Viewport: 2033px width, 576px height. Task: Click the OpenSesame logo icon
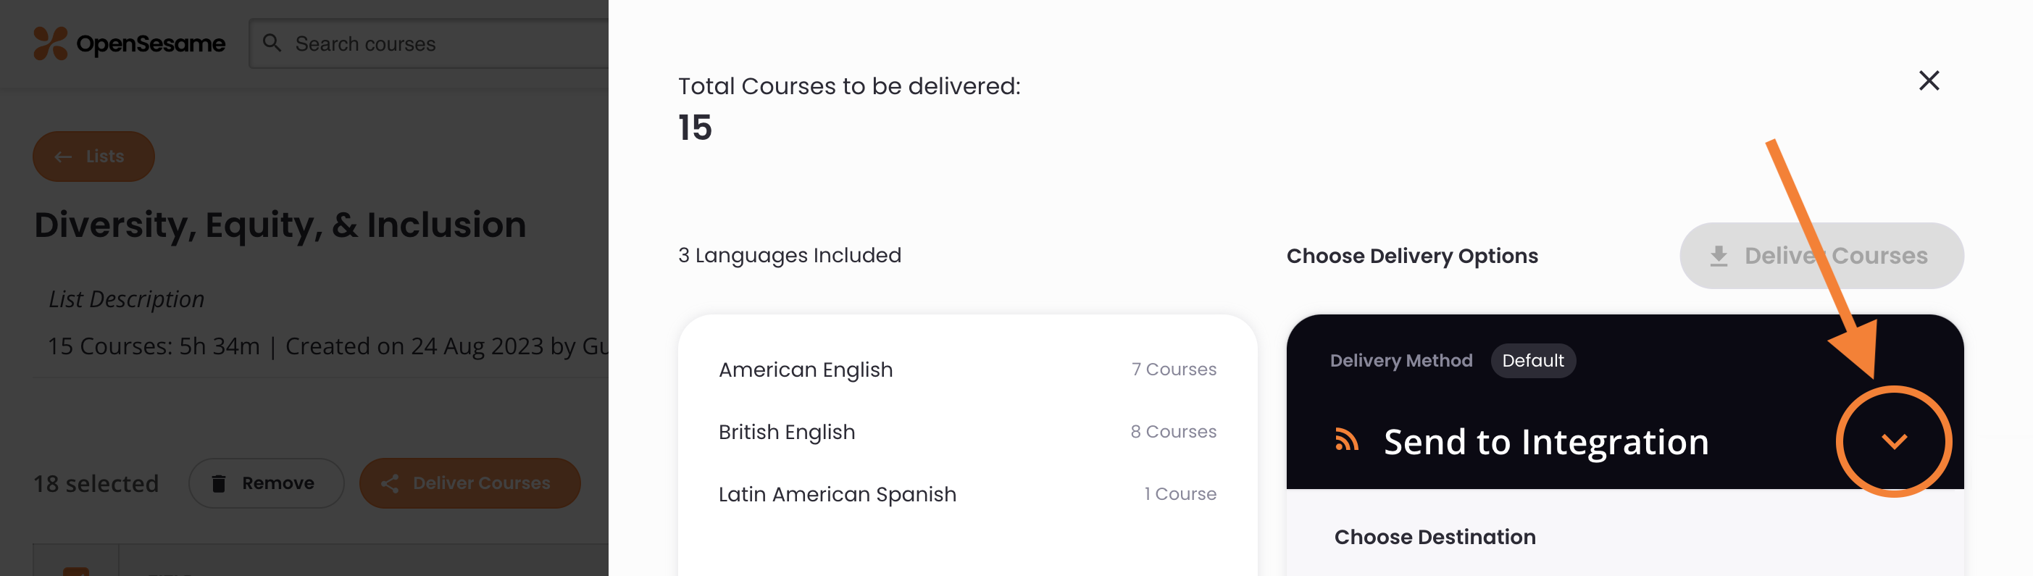(51, 43)
